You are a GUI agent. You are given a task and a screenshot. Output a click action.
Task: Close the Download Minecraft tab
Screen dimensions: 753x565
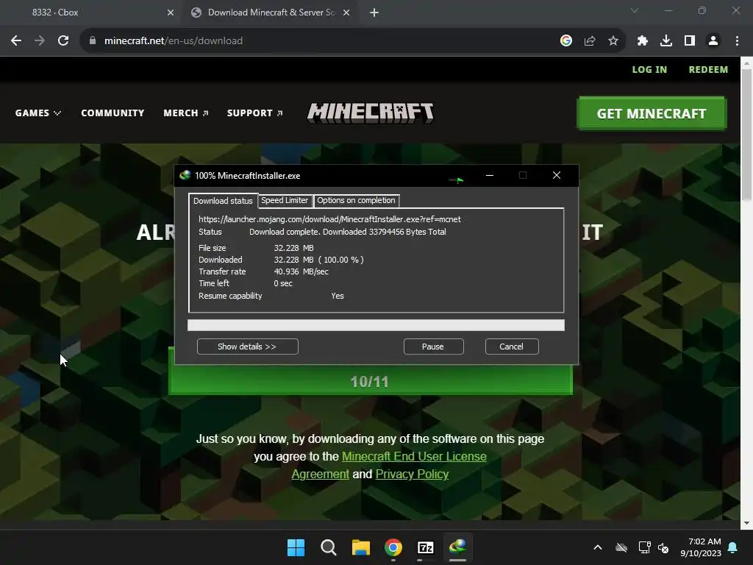coord(346,13)
